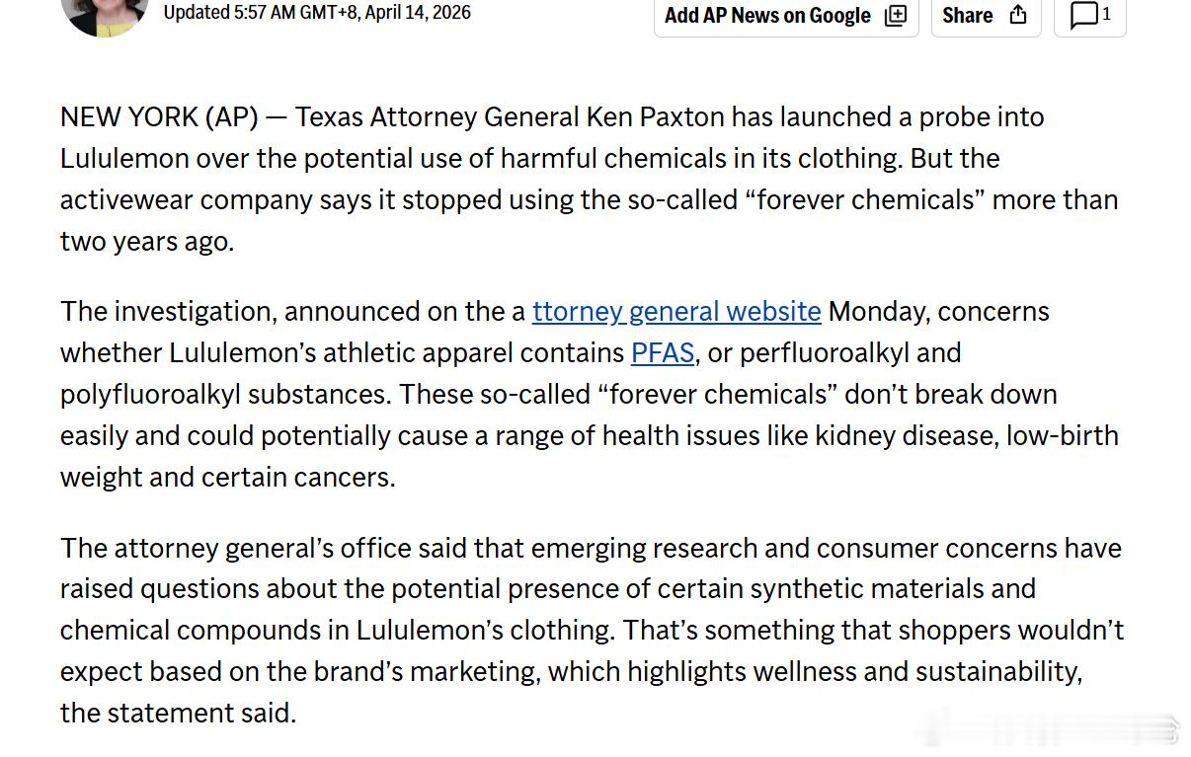Click 'polyfluoroalkyl substances' in the article text
This screenshot has height=757, width=1191.
pos(225,394)
